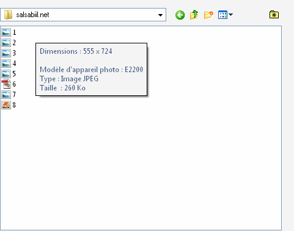Click file name "5"
294x231 pixels.
[14, 74]
